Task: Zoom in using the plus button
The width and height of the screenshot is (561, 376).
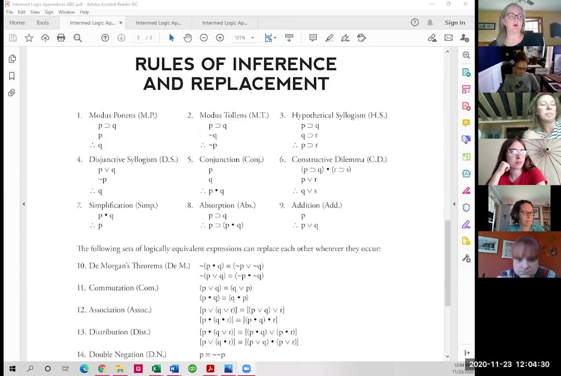Action: point(220,38)
